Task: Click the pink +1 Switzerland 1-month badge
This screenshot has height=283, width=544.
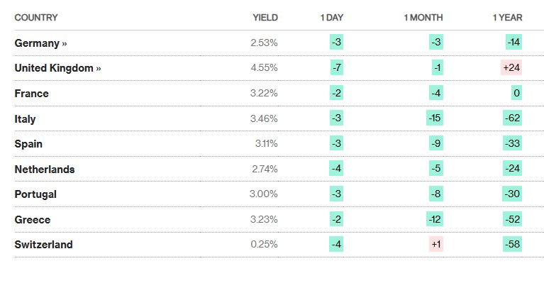Action: click(x=436, y=244)
